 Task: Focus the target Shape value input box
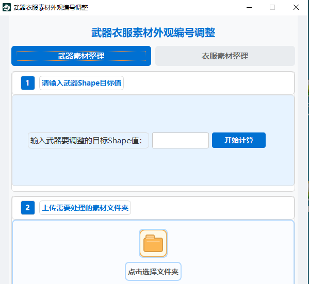[x=181, y=140]
